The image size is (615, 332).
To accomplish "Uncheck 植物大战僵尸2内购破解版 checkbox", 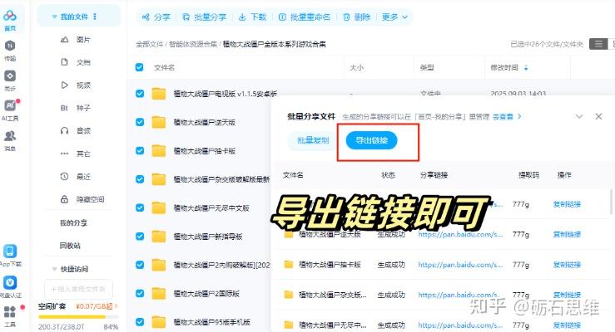I will (140, 265).
